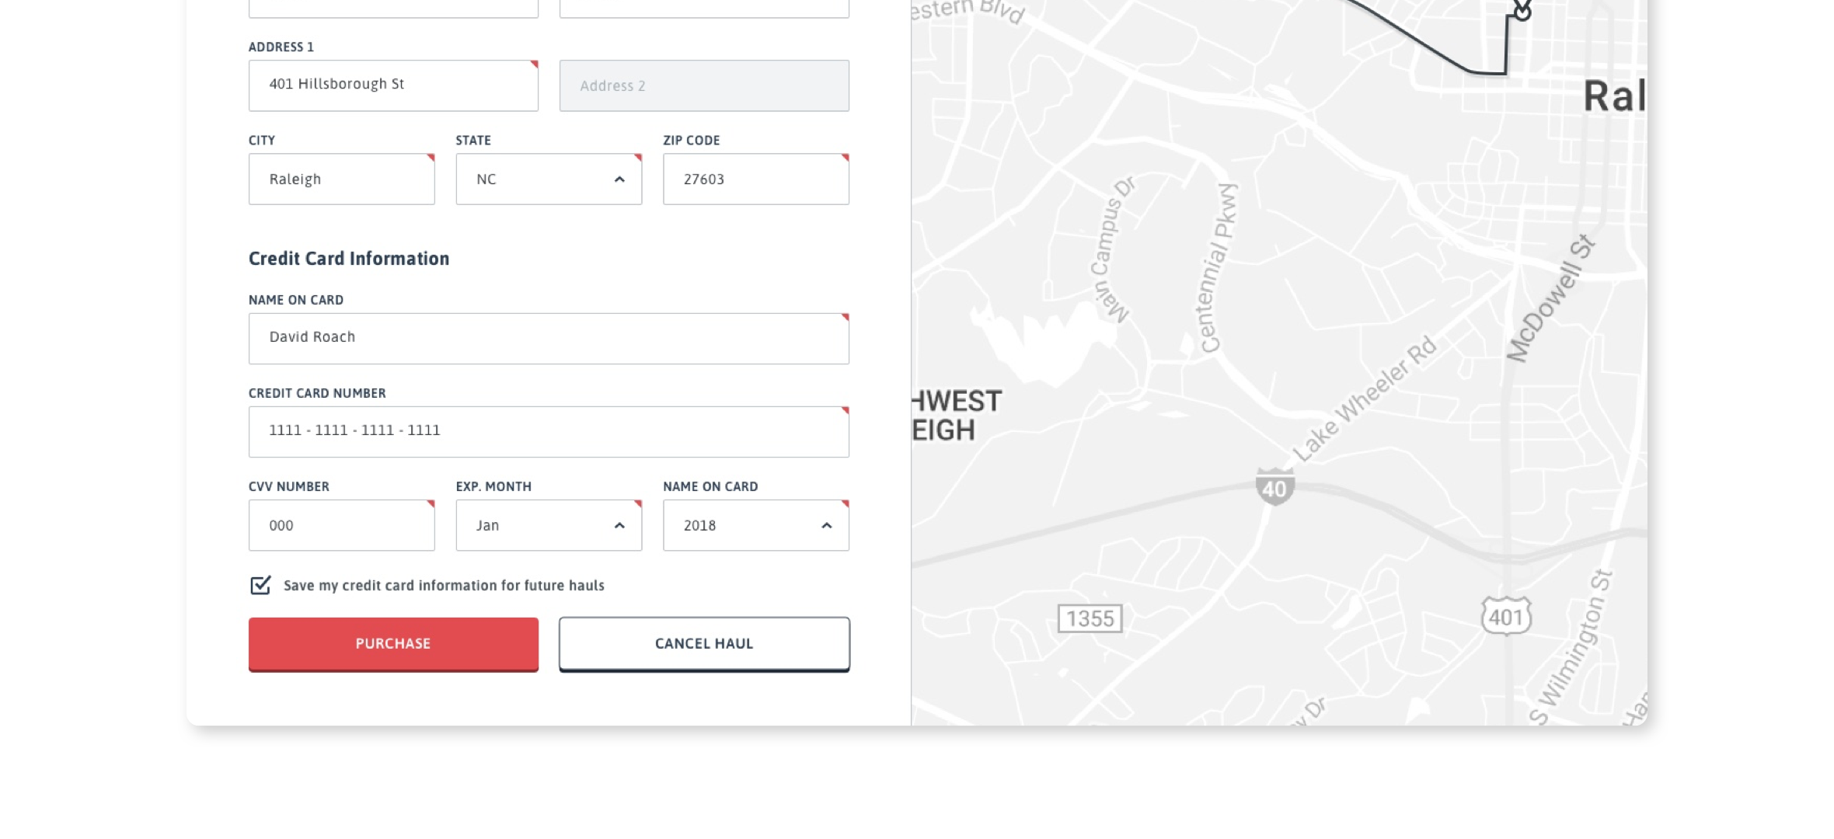Click the white lake shape on map
The height and width of the screenshot is (839, 1834).
tap(1041, 342)
